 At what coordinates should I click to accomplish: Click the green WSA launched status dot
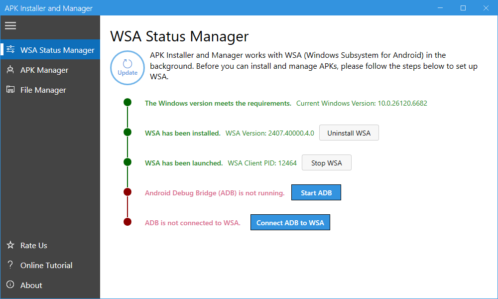pos(127,162)
